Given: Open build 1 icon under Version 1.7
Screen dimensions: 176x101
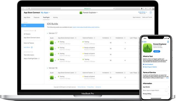Looking at the screenshot, I should click(52, 54).
